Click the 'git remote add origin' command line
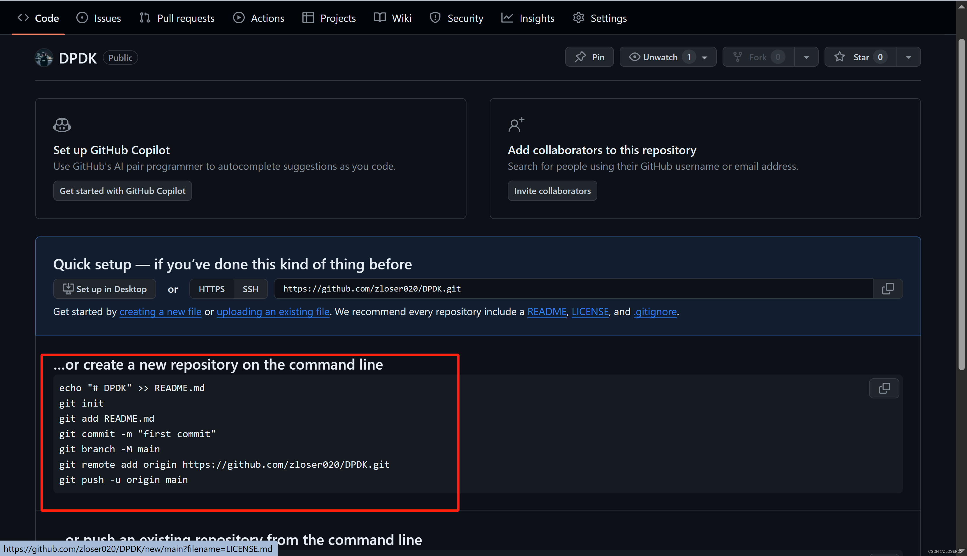This screenshot has width=967, height=556. [x=224, y=464]
